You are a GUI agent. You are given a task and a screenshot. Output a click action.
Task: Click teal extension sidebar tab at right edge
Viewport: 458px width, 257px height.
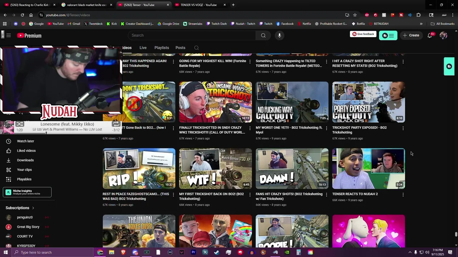449,66
